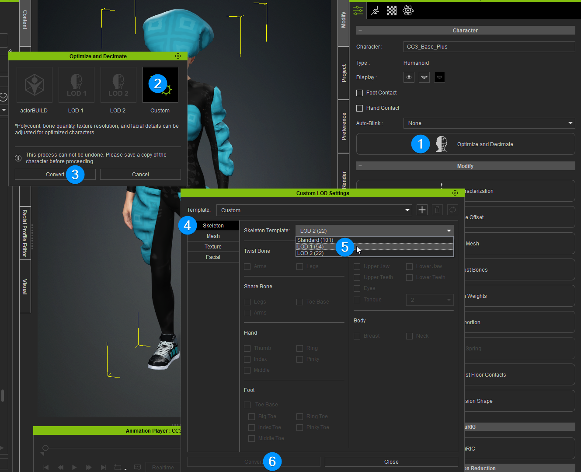
Task: Add new template with plus icon
Action: coord(422,210)
